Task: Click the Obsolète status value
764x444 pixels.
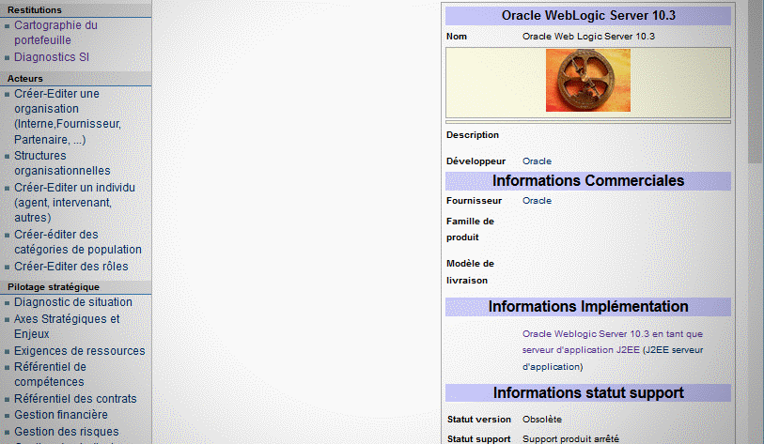Action: (x=542, y=420)
